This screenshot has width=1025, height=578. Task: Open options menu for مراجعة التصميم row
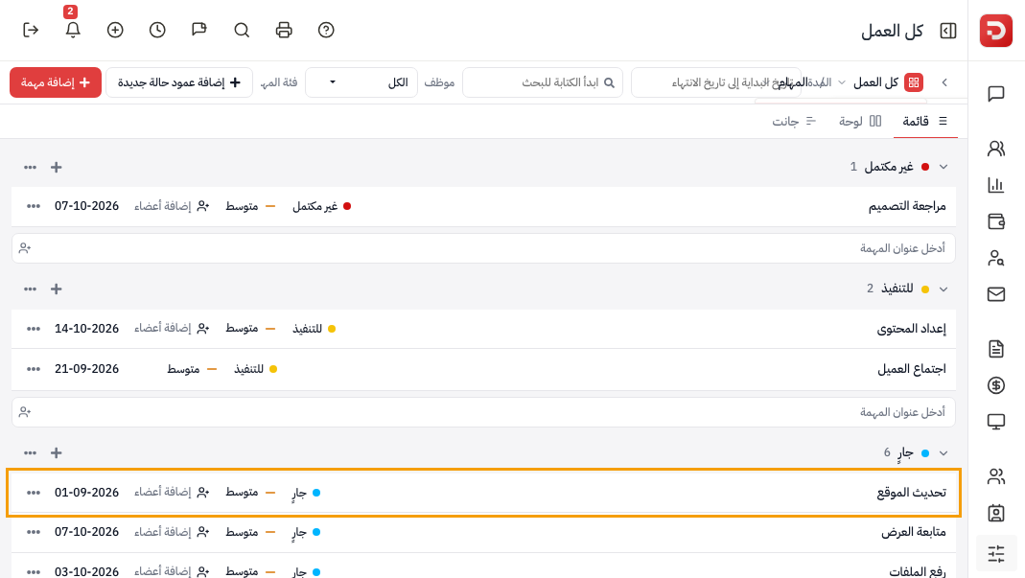click(x=34, y=206)
